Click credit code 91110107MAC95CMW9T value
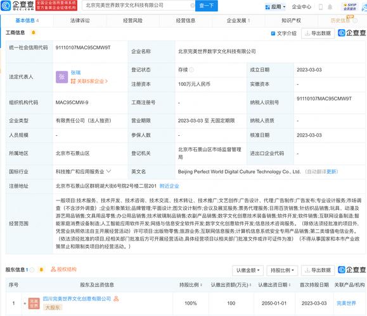The width and height of the screenshot is (367, 316). point(83,47)
